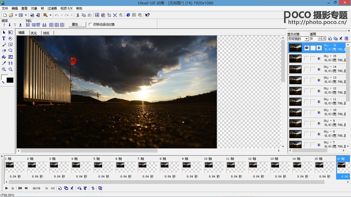Select the Crop tool

[10, 57]
